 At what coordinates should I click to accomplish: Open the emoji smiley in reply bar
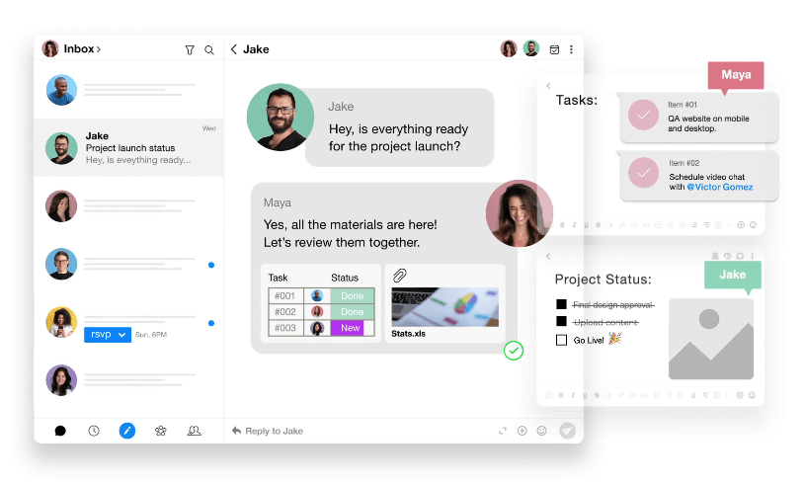(x=541, y=431)
